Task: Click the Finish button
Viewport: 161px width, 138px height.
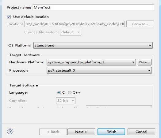Action: tap(111, 132)
